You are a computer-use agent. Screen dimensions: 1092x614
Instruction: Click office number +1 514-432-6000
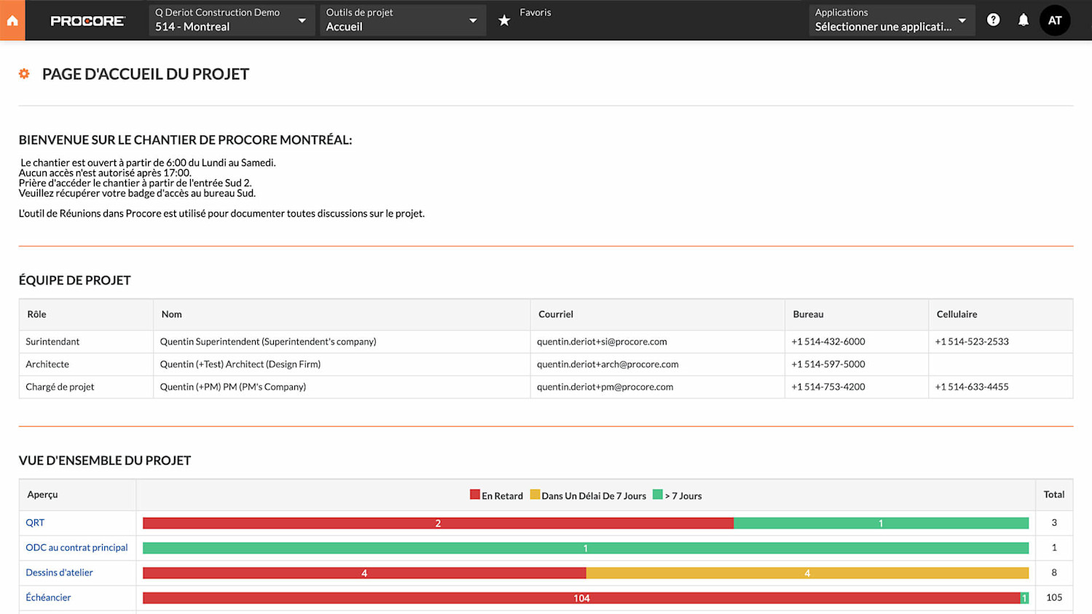click(828, 342)
